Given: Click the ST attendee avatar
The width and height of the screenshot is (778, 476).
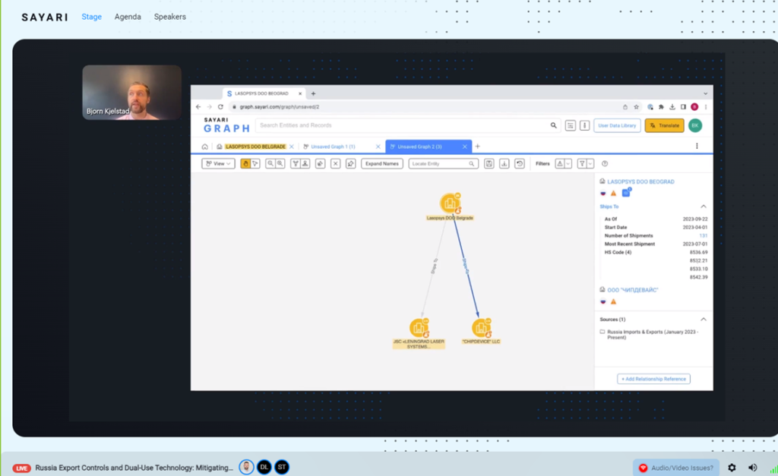Looking at the screenshot, I should point(282,467).
